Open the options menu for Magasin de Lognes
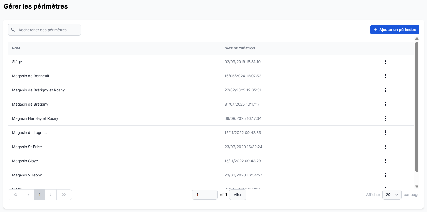This screenshot has height=212, width=427. click(385, 133)
